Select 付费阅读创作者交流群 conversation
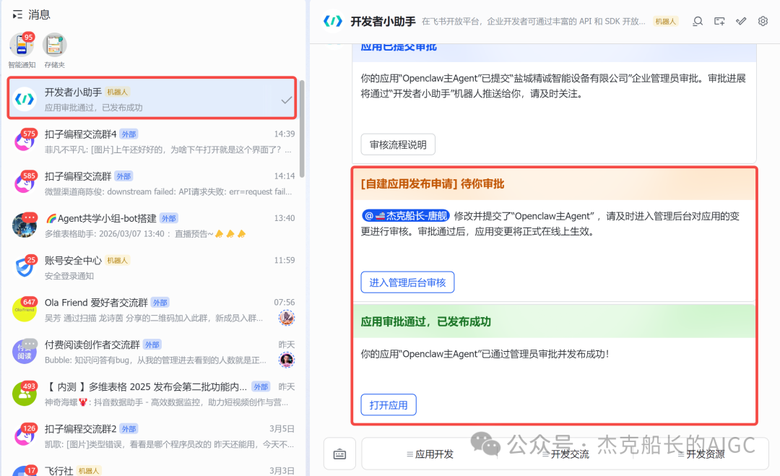 [153, 352]
